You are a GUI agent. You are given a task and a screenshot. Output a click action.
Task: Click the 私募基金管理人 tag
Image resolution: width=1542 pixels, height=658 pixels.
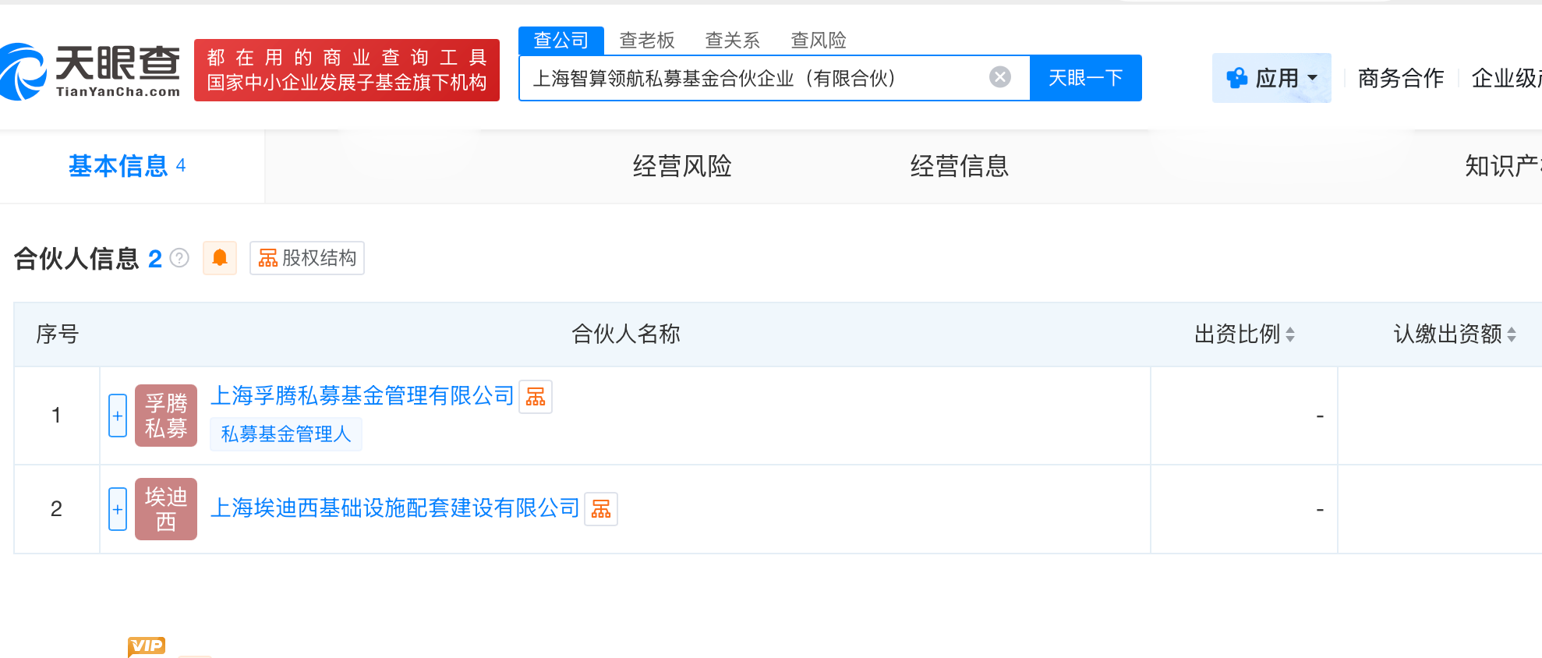tap(286, 434)
